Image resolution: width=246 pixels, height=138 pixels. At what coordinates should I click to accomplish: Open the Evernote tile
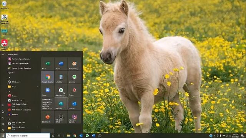point(74,77)
